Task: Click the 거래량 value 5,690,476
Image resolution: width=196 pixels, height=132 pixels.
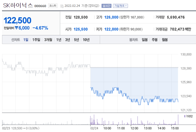Action: [x=176, y=17]
